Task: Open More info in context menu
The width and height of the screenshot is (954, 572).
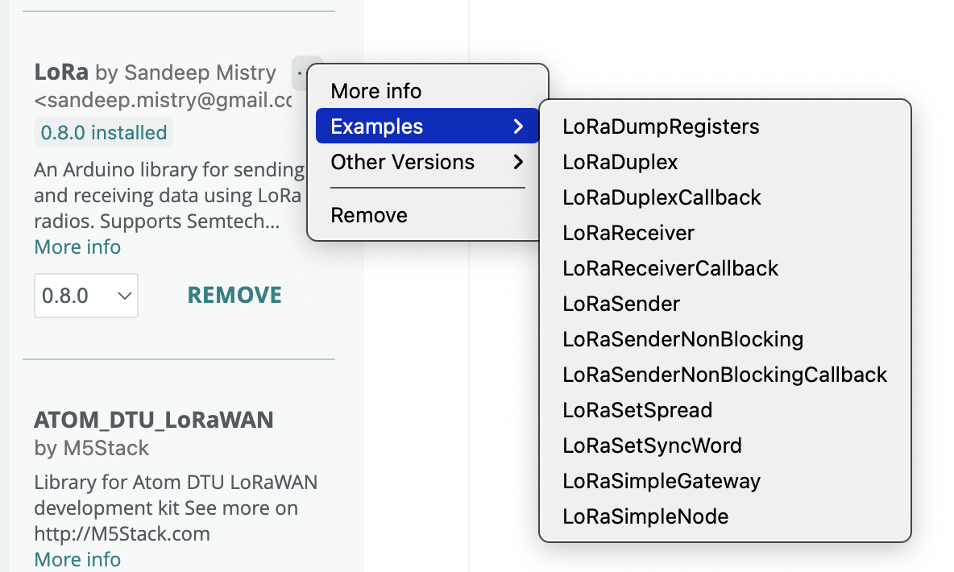Action: tap(427, 91)
